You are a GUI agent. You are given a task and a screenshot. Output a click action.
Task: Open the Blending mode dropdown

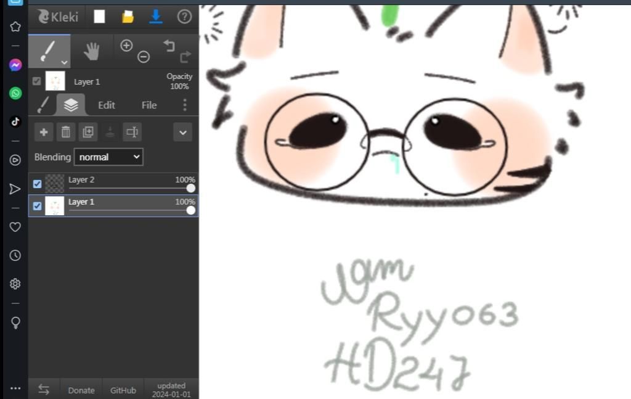(108, 157)
